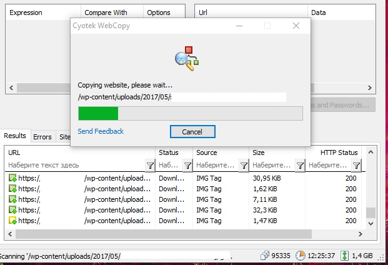Screen dimensions: 388x265
Task: Click the IMG Tag source in the 1,62 KiB row
Action: (209, 189)
